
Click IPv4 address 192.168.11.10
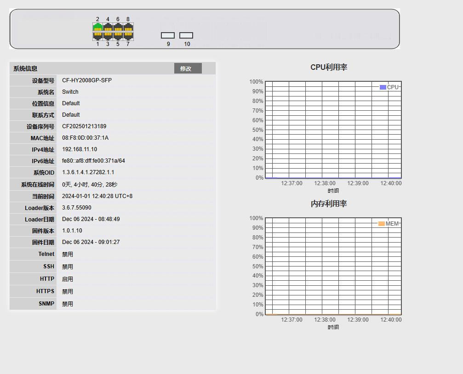(80, 149)
